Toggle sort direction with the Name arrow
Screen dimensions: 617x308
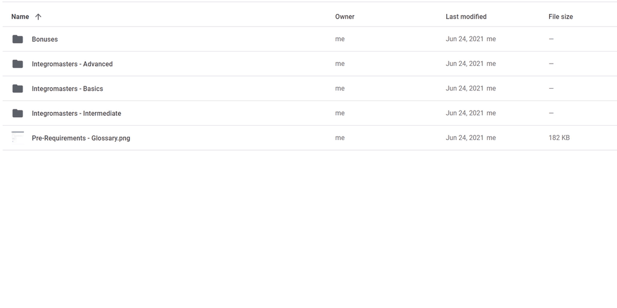(x=38, y=17)
